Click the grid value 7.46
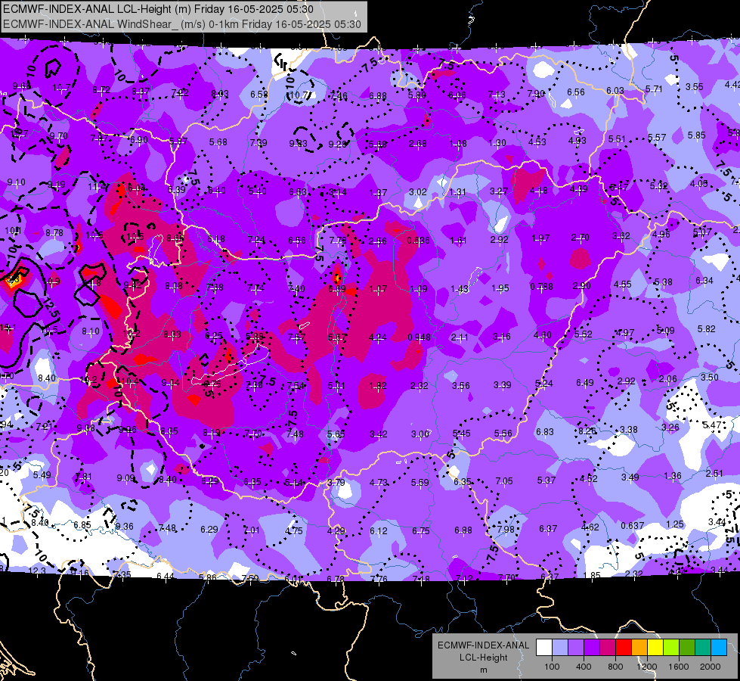 pos(339,96)
